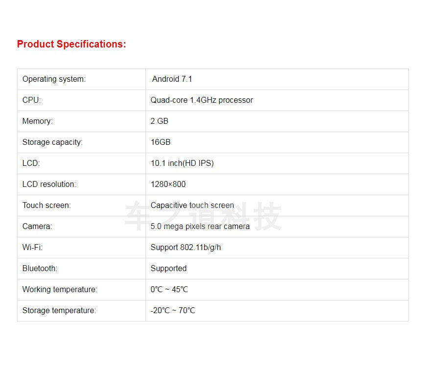This screenshot has height=367, width=424.
Task: Click the CPU label cell
Action: [x=32, y=100]
